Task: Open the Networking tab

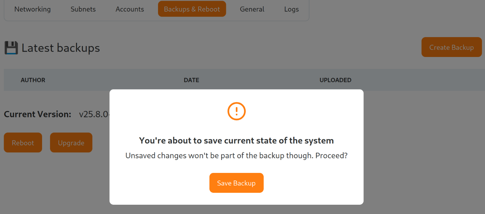Action: (x=32, y=9)
